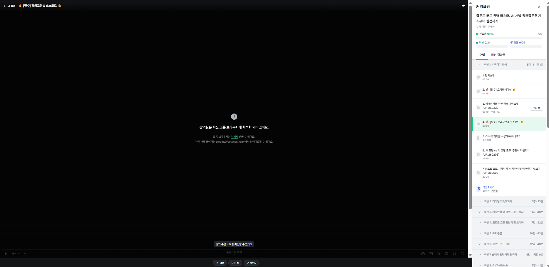The height and width of the screenshot is (267, 549).
Task: Go to next lesson with 다음 button
Action: tap(235, 263)
